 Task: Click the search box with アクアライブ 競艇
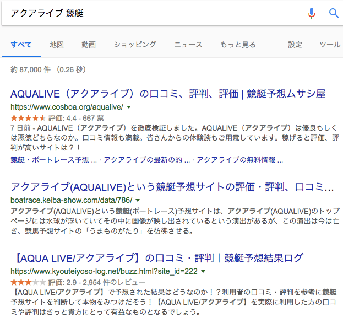pos(153,13)
